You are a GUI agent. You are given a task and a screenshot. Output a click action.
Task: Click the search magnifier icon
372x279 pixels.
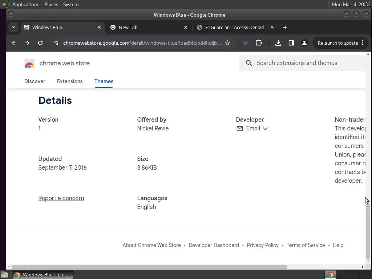(249, 63)
